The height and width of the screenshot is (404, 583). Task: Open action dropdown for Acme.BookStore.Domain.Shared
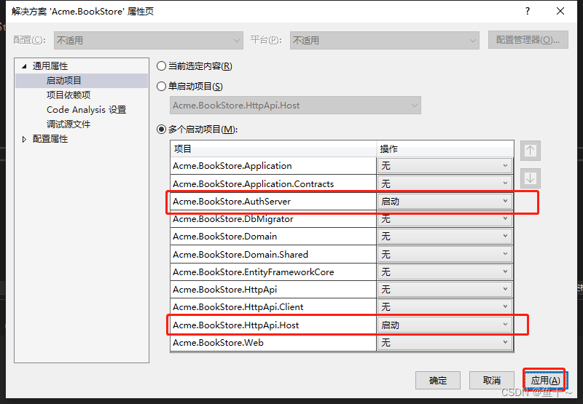pyautogui.click(x=445, y=254)
